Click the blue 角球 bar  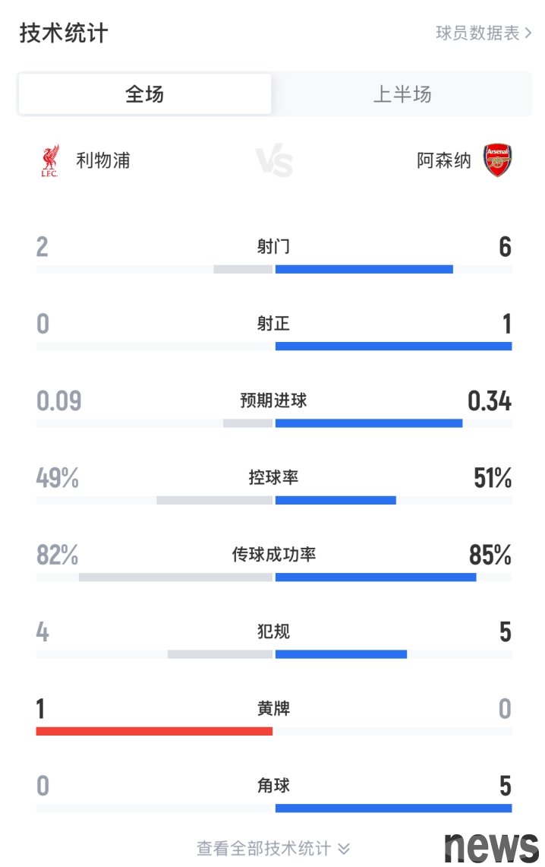point(393,808)
